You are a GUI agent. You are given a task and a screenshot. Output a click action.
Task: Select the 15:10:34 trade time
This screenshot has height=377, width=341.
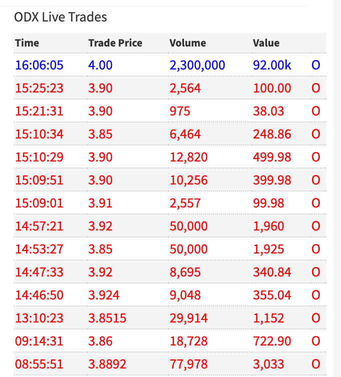point(39,134)
